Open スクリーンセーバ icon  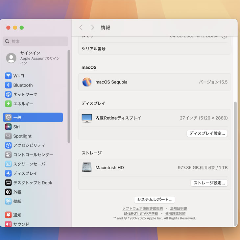click(x=8, y=164)
